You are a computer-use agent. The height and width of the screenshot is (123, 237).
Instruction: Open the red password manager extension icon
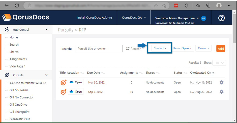tap(176, 6)
